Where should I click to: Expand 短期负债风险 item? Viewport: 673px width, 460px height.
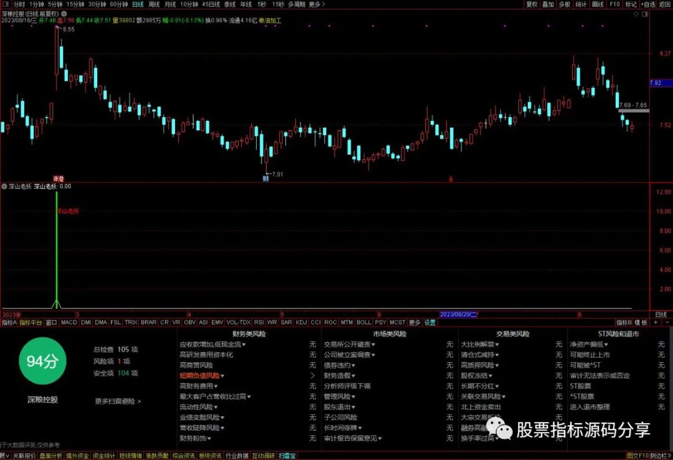click(x=202, y=375)
